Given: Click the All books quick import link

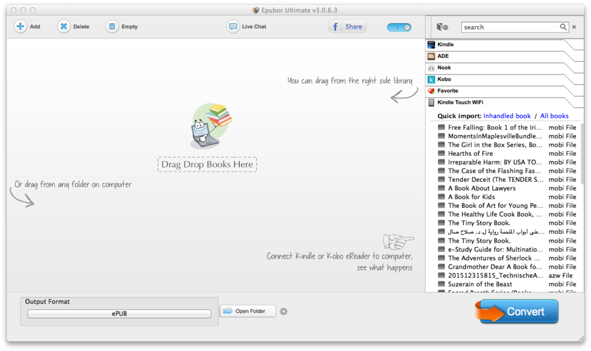Looking at the screenshot, I should click(554, 116).
